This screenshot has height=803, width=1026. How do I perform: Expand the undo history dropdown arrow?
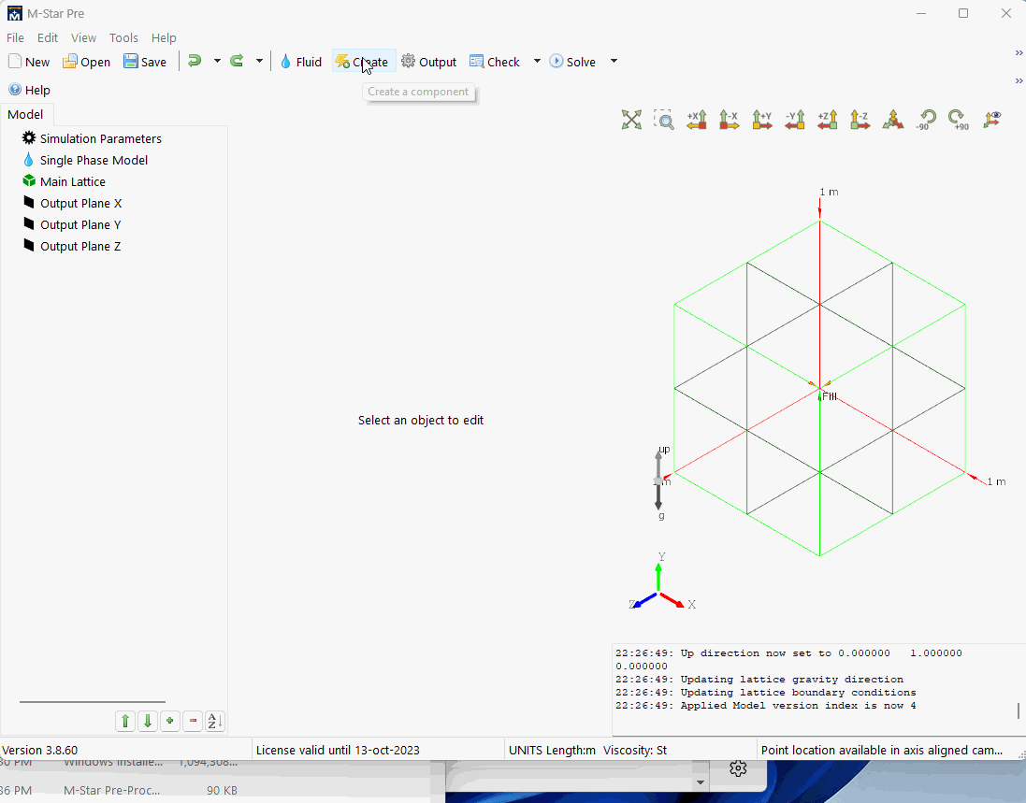217,61
